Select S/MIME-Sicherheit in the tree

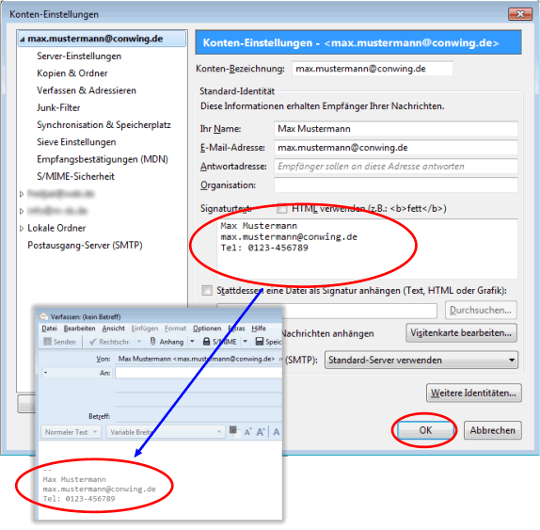pos(76,177)
